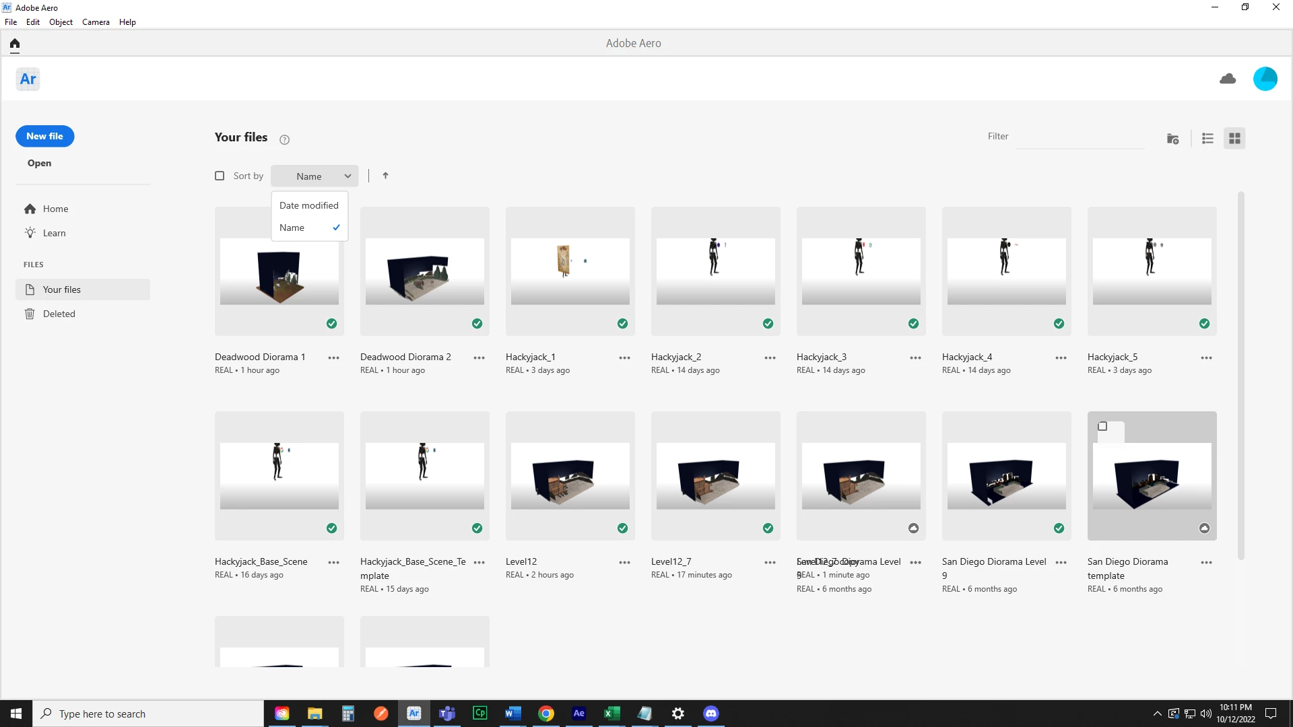
Task: Choose Name option in sort menu
Action: pos(292,228)
